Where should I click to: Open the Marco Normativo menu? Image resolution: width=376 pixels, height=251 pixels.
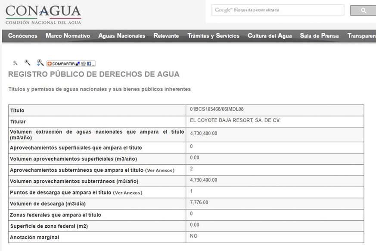click(68, 36)
